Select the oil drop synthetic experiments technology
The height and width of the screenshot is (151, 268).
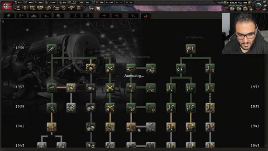point(181,68)
